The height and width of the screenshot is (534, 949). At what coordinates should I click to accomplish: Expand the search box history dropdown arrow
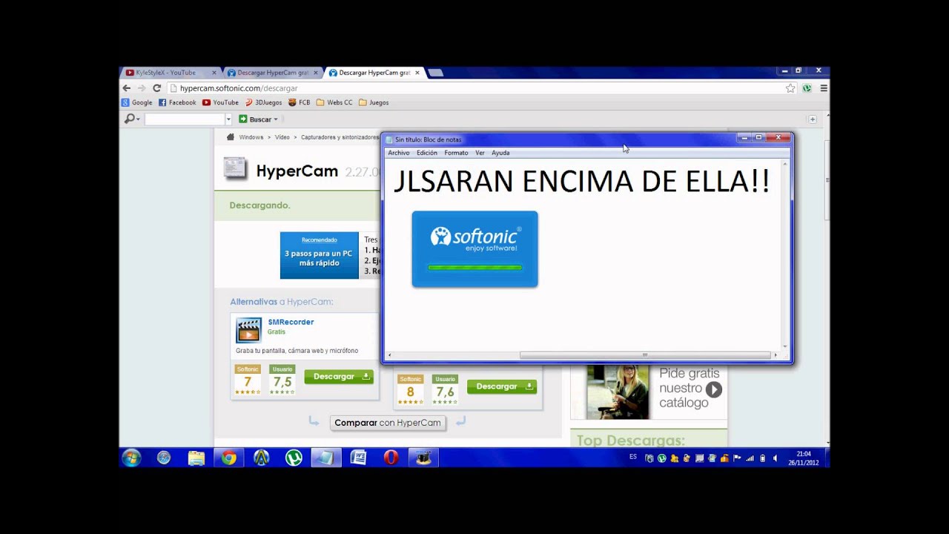coord(228,119)
